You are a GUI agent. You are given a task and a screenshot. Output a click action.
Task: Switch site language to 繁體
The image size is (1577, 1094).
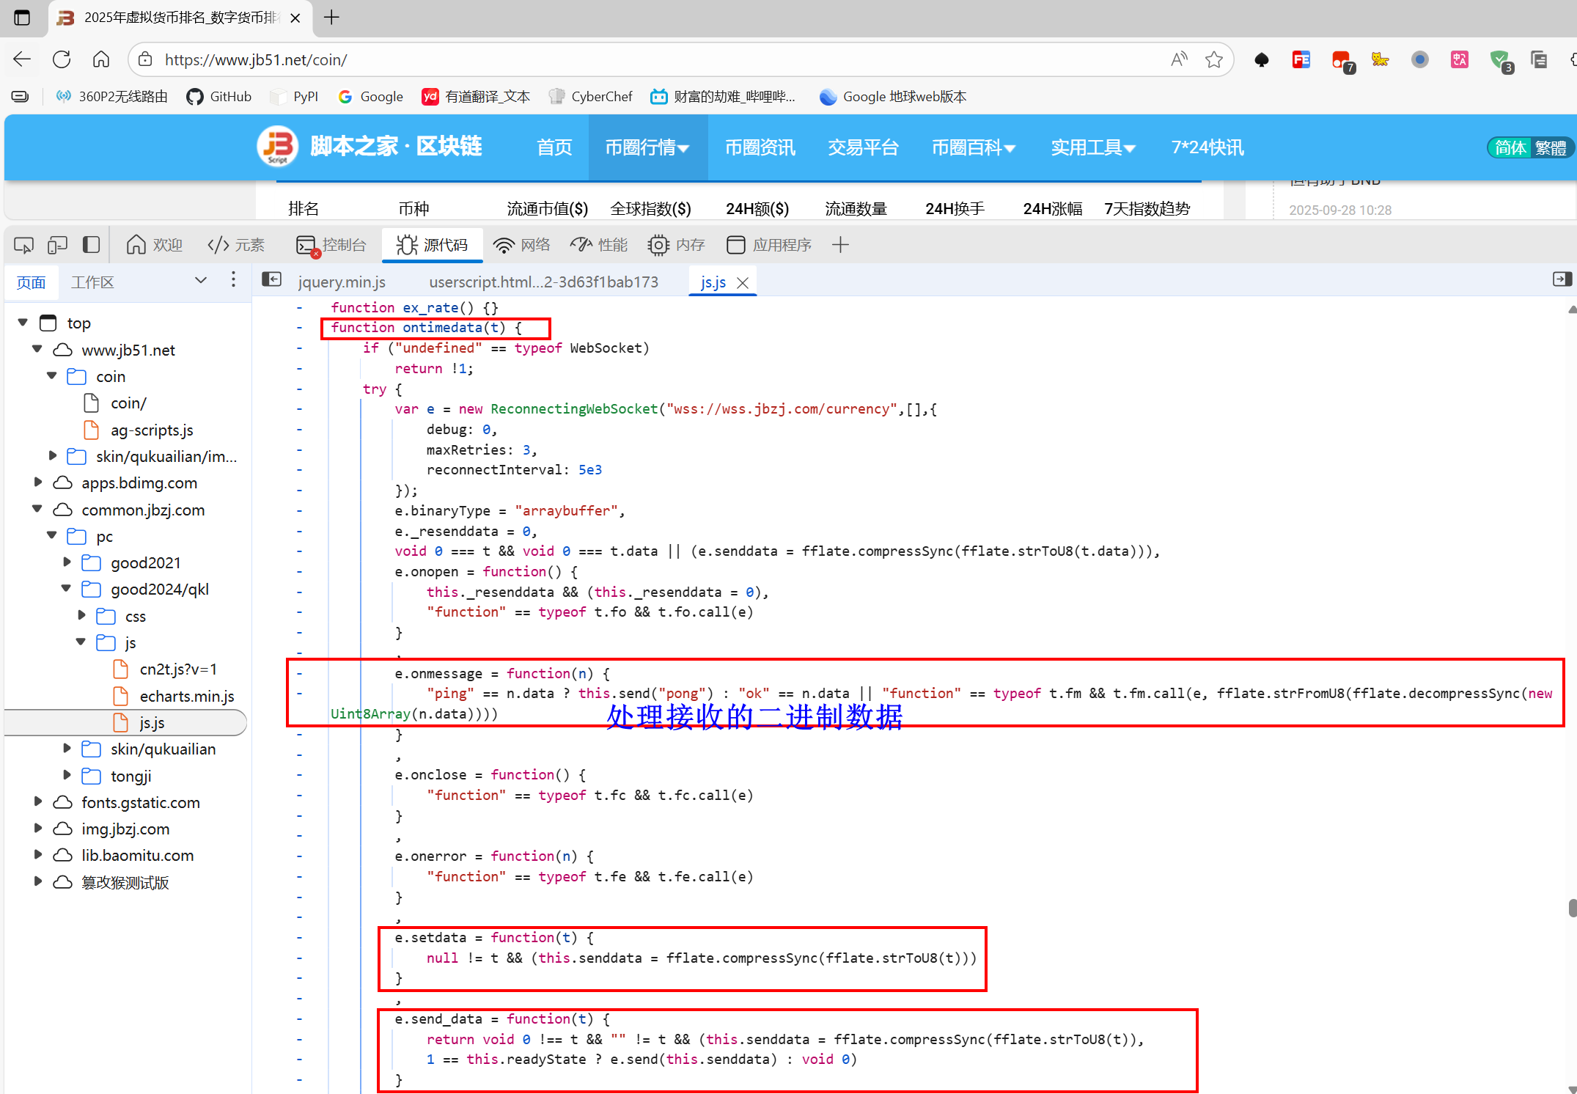point(1550,147)
